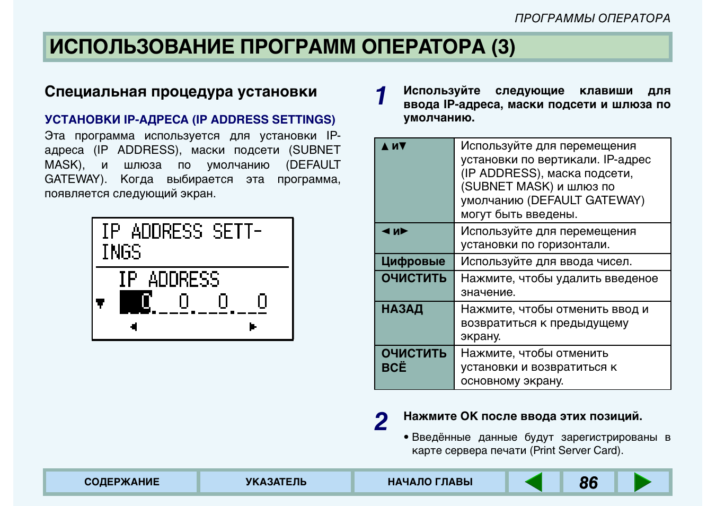This screenshot has width=716, height=506.
Task: Click text 'Используйте для ввода чисел.'
Action: click(x=546, y=261)
